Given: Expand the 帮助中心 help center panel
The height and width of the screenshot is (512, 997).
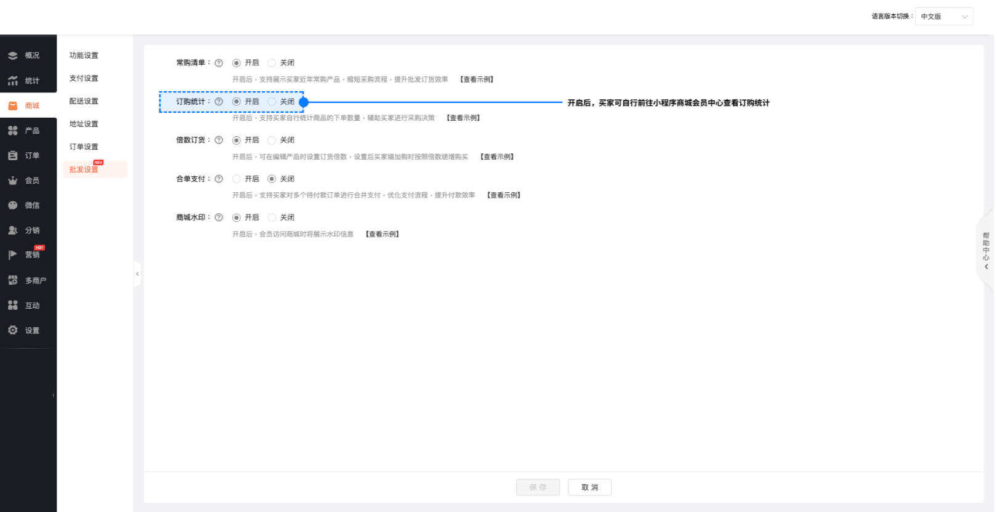Looking at the screenshot, I should pos(986,250).
